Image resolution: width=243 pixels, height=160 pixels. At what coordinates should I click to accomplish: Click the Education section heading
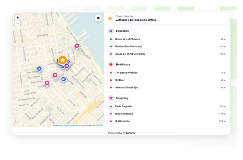point(122,31)
